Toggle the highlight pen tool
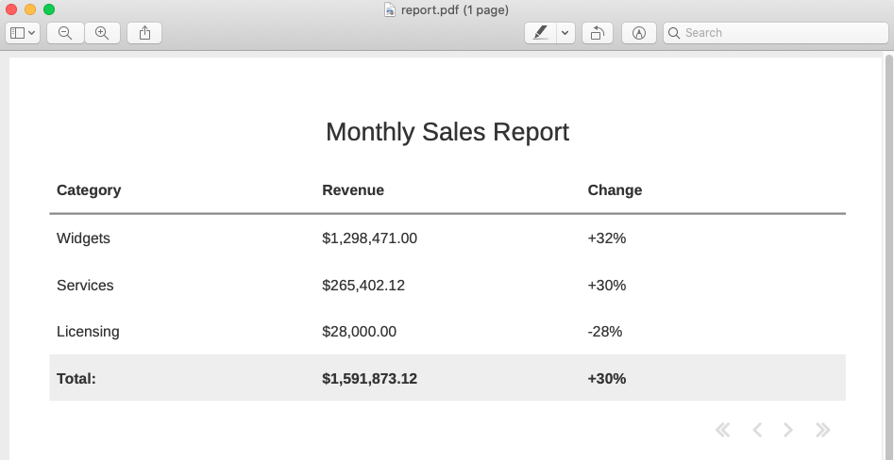This screenshot has height=460, width=894. click(540, 33)
